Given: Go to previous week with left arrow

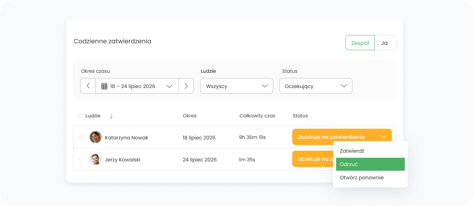Looking at the screenshot, I should pos(88,86).
